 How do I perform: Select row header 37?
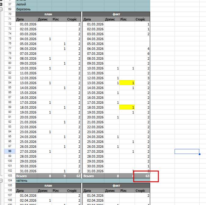coord(10,4)
